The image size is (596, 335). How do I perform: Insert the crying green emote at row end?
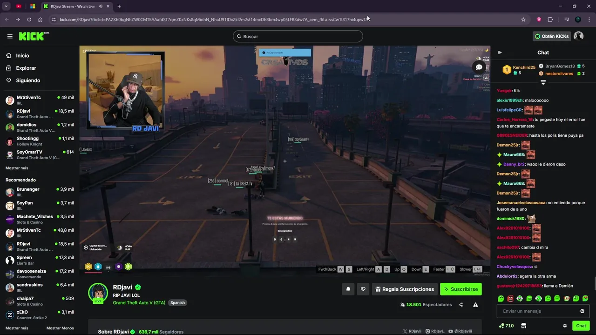tap(585, 298)
